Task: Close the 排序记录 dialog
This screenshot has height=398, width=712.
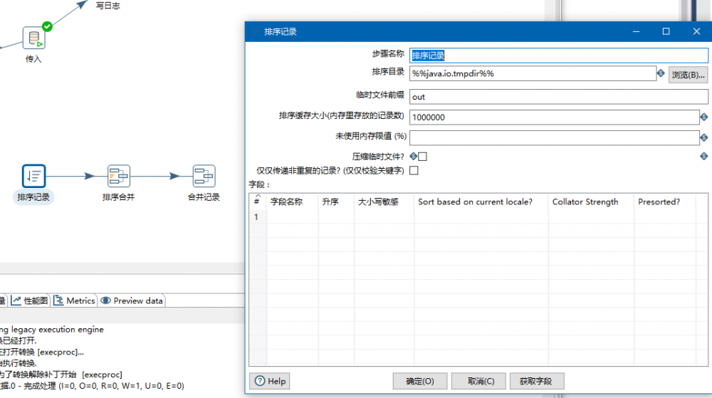Action: coord(696,31)
